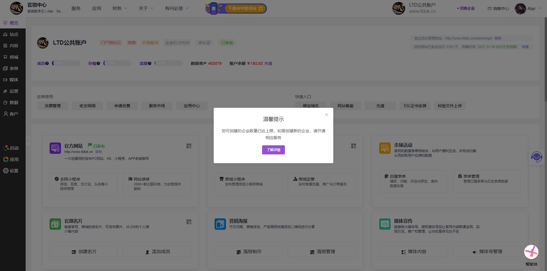Launch the 智能体 assistant icon
Image resolution: width=547 pixels, height=271 pixels.
[531, 252]
